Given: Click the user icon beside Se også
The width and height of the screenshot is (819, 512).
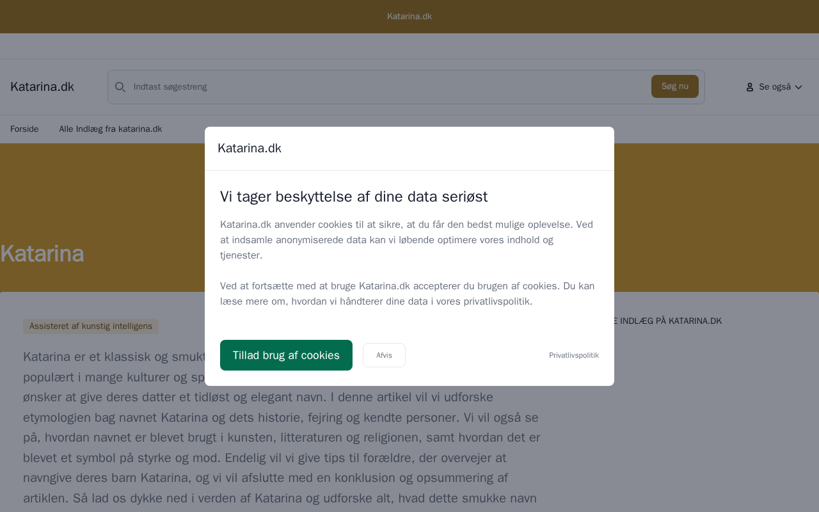Looking at the screenshot, I should [x=750, y=87].
